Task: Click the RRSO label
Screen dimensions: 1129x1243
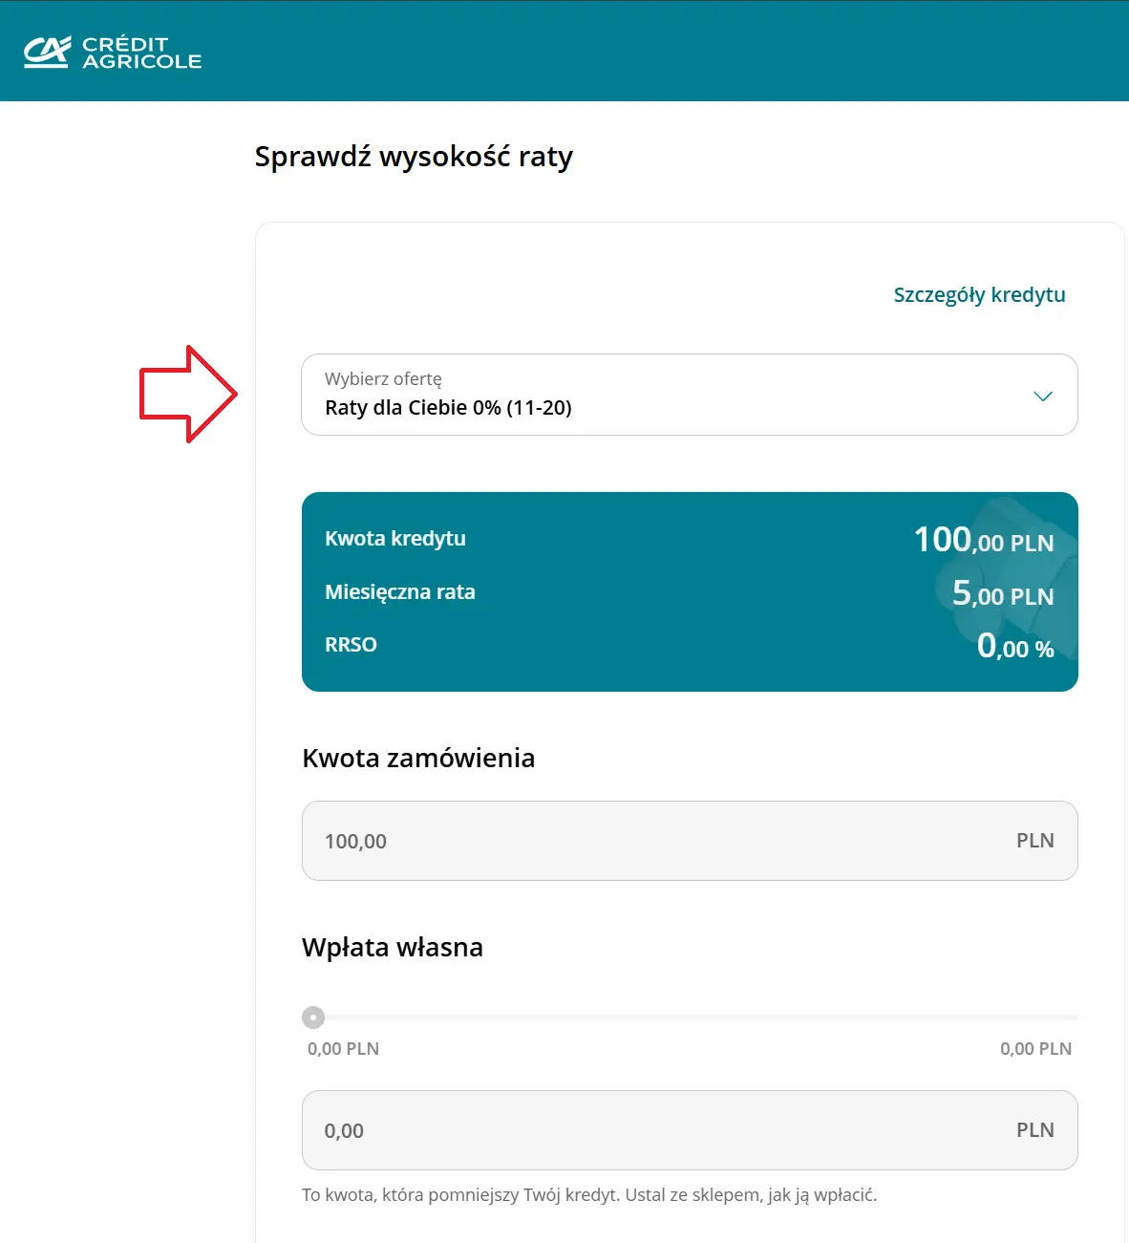Action: [x=351, y=645]
